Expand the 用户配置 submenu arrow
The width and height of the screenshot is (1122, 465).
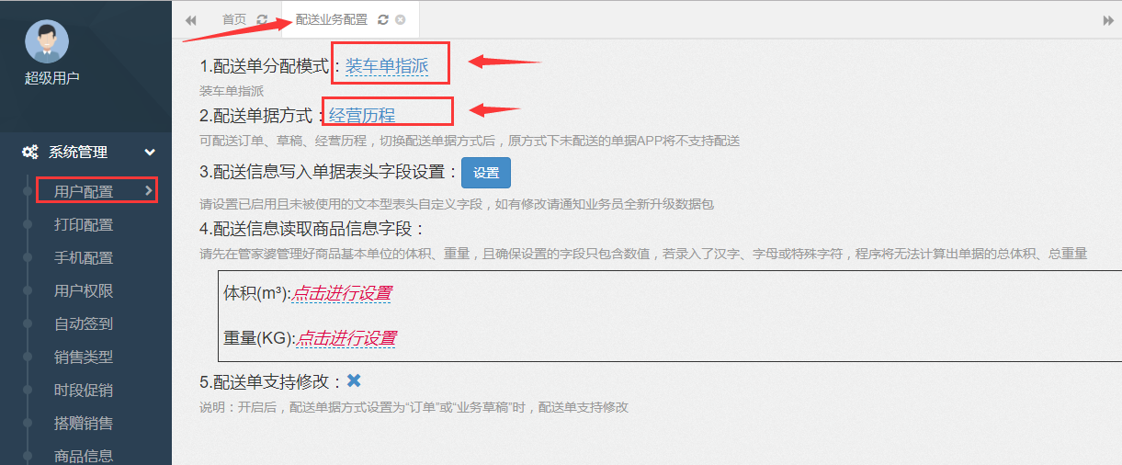[149, 190]
